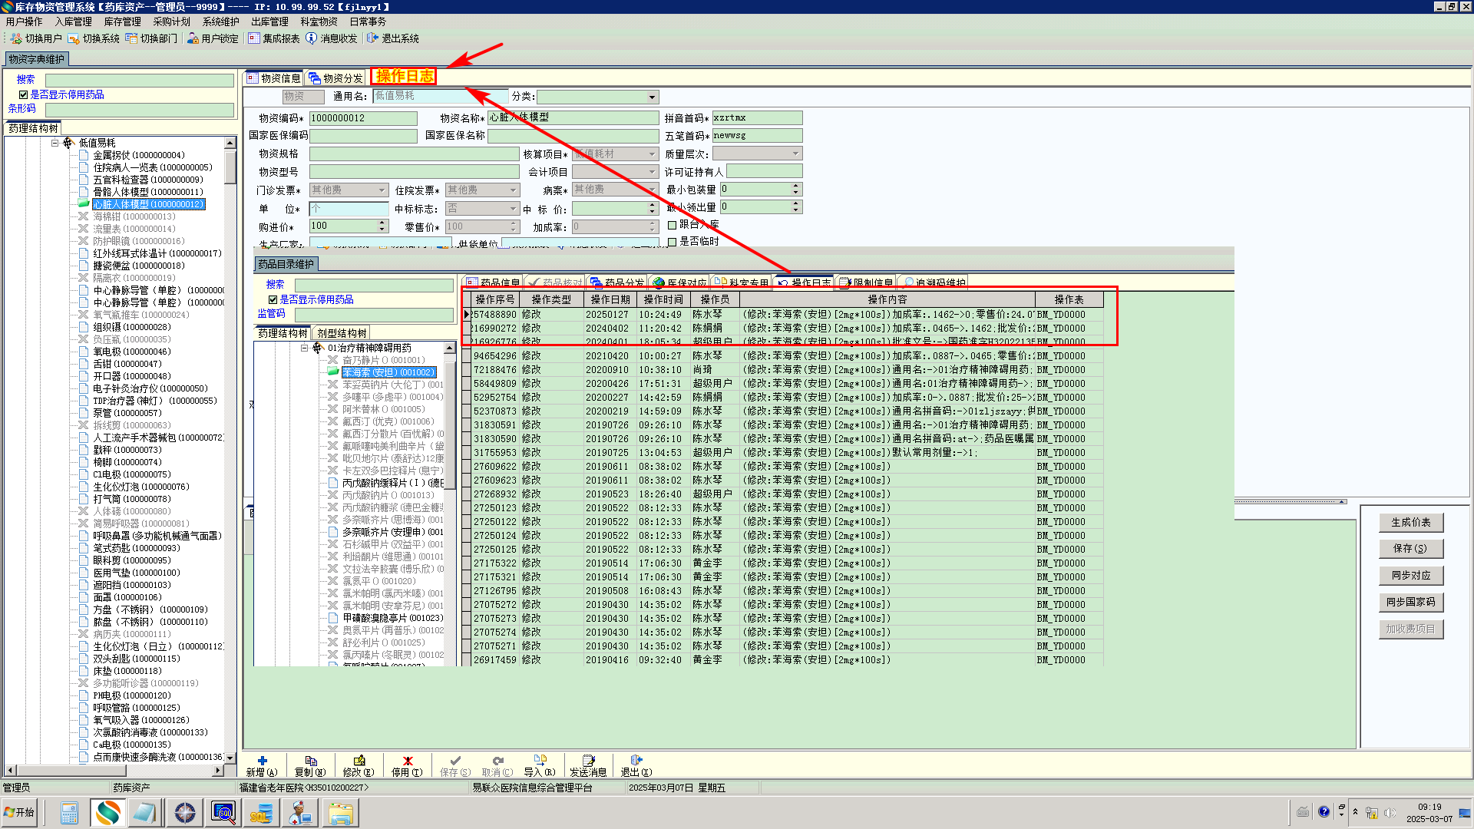
Task: Toggle the lower 是否显示停用药品 checkbox
Action: [273, 300]
